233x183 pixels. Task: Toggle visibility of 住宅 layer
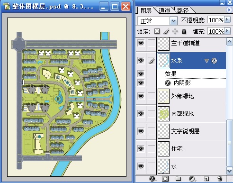click(141, 148)
